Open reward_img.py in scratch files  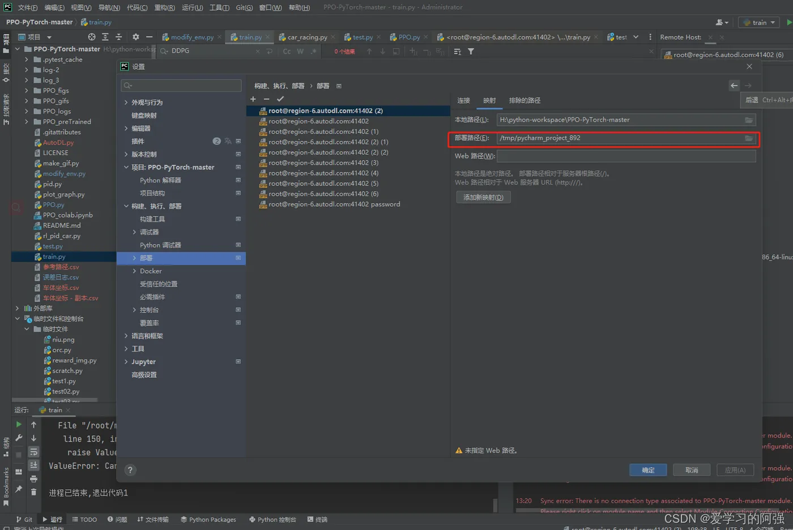coord(74,360)
